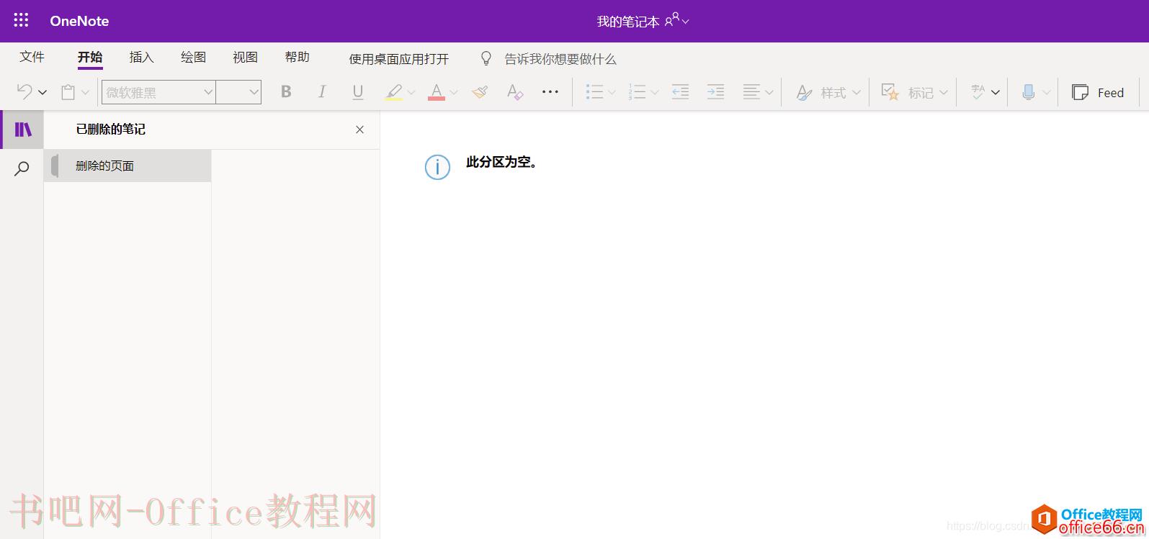Open the app launcher waffle icon

(x=21, y=21)
